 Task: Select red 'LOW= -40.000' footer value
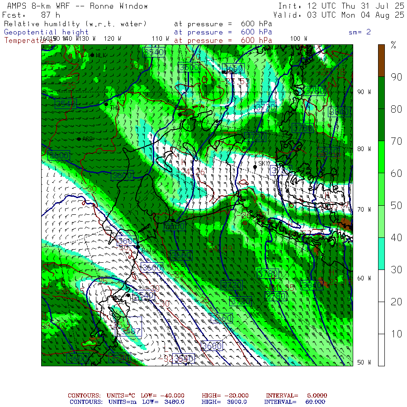point(162,396)
